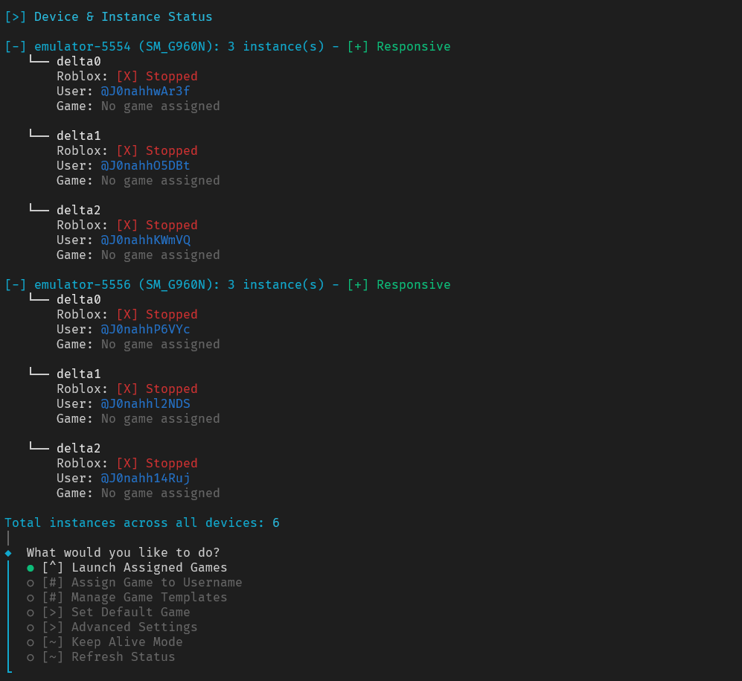Open Advanced Settings option
Image resolution: width=742 pixels, height=681 pixels.
click(134, 627)
